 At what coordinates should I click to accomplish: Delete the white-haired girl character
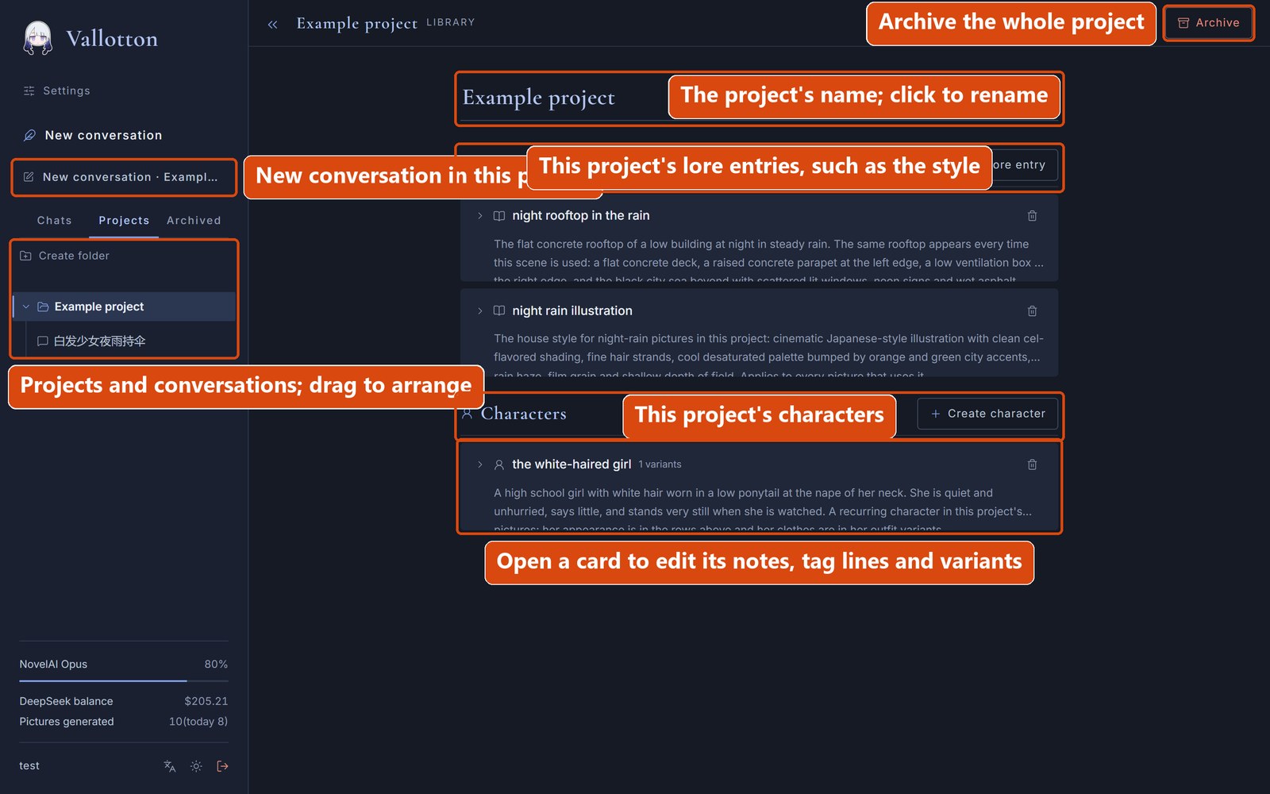click(x=1032, y=464)
